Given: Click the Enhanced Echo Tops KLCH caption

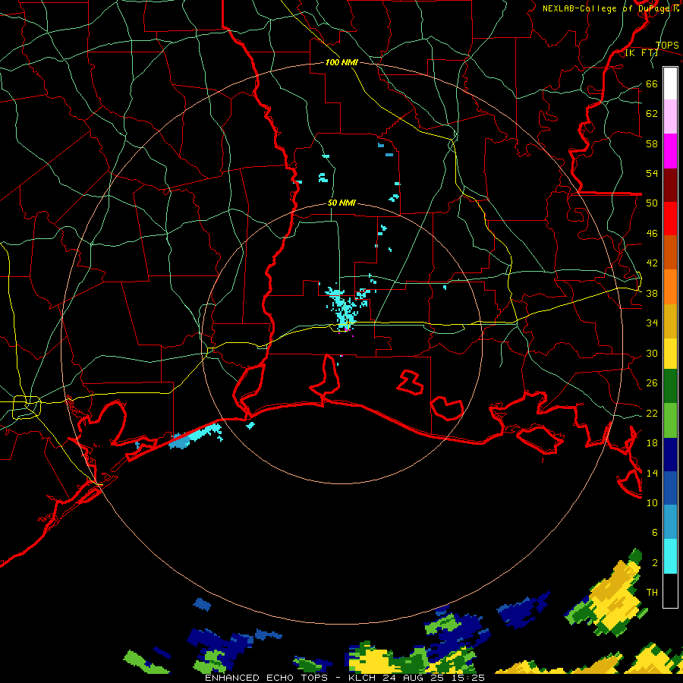Looking at the screenshot, I should (345, 678).
